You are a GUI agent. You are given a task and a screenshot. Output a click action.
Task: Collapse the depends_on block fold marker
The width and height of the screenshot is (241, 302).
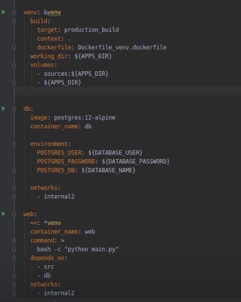tap(14, 258)
